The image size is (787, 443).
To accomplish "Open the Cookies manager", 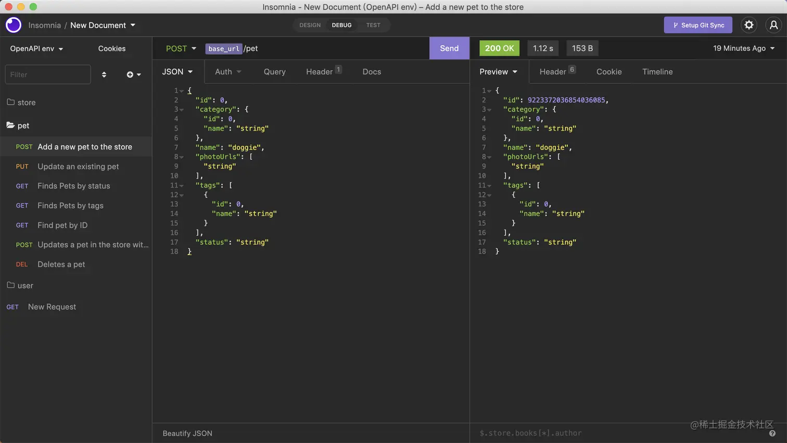I will coord(112,48).
